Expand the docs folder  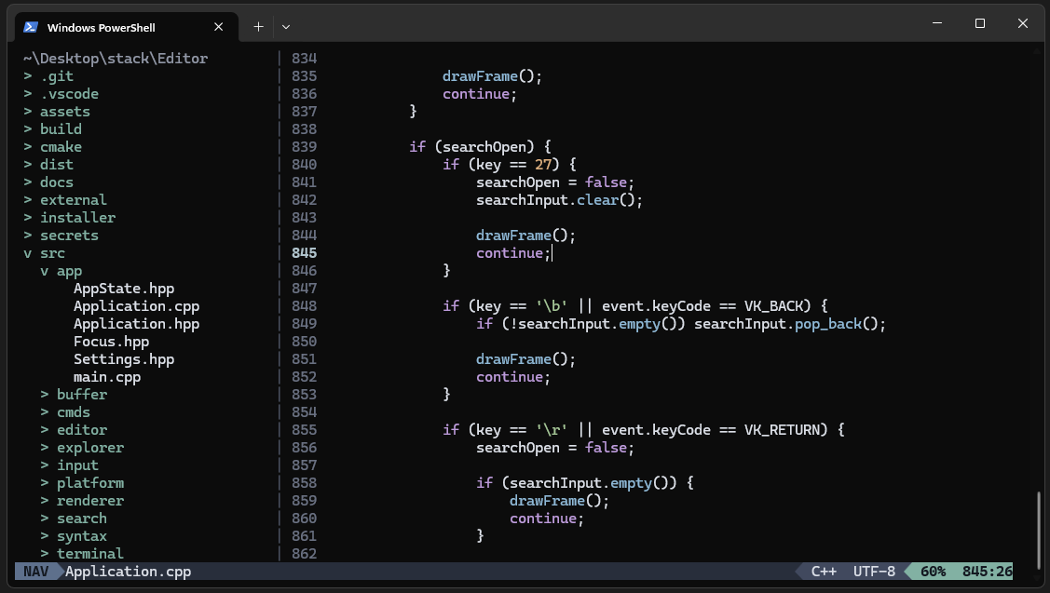[48, 182]
